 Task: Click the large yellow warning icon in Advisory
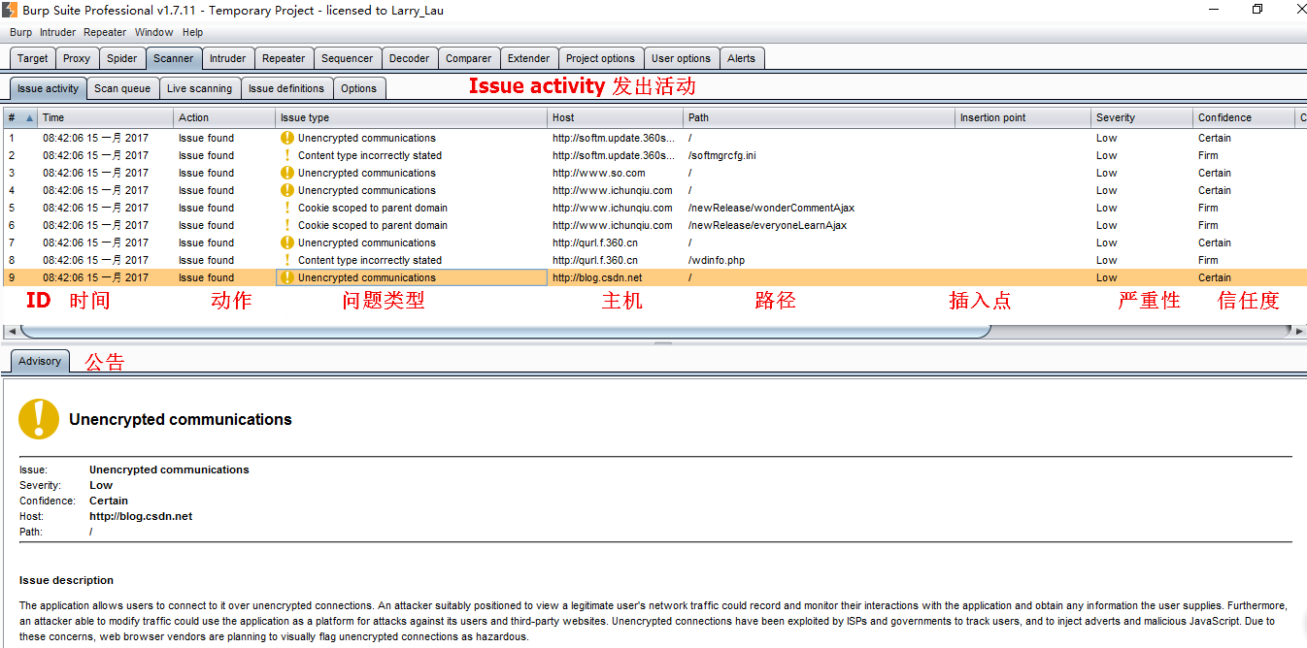point(39,419)
